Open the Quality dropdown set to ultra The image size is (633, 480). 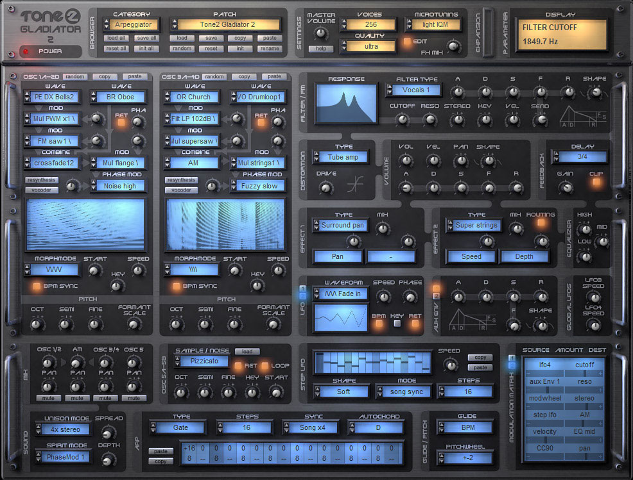pos(368,46)
